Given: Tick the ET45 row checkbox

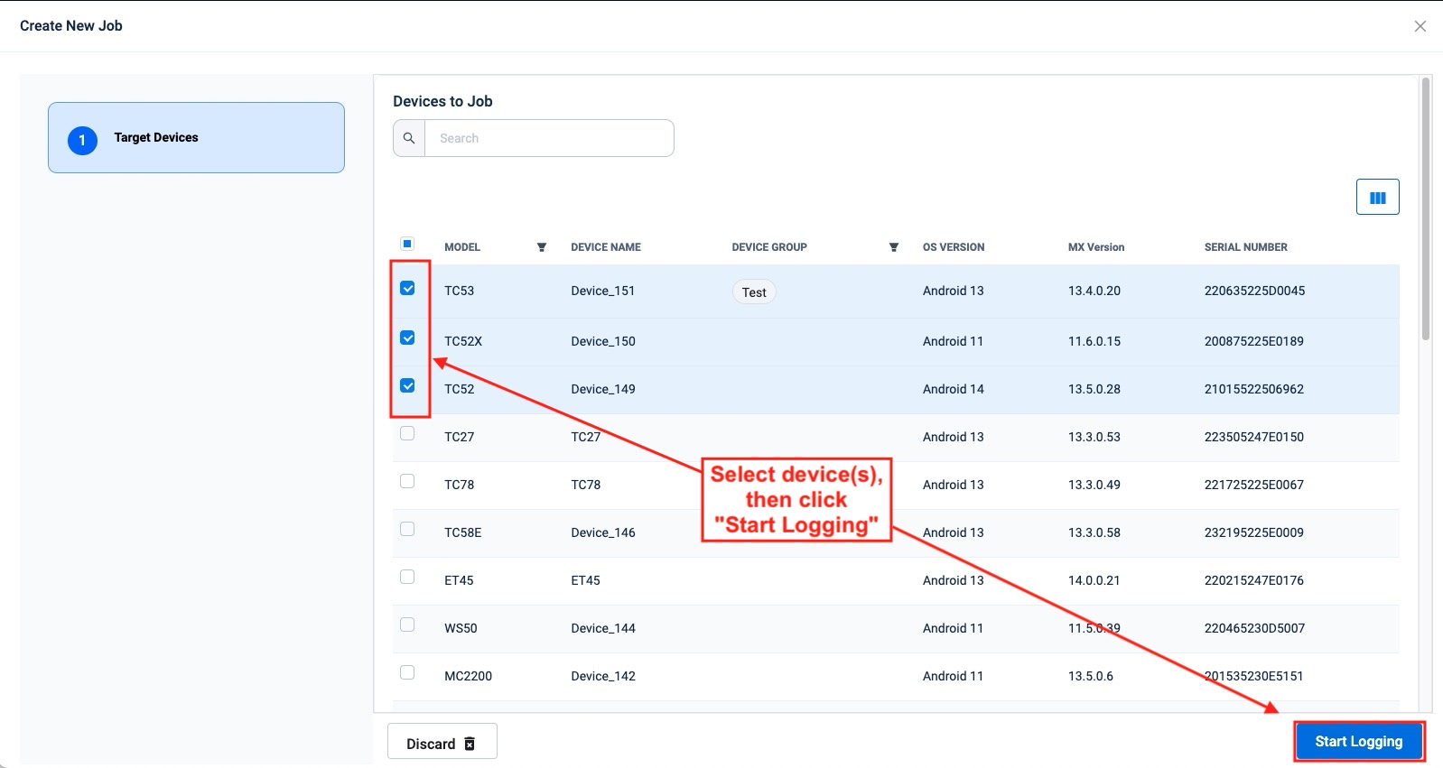Looking at the screenshot, I should pos(407,578).
